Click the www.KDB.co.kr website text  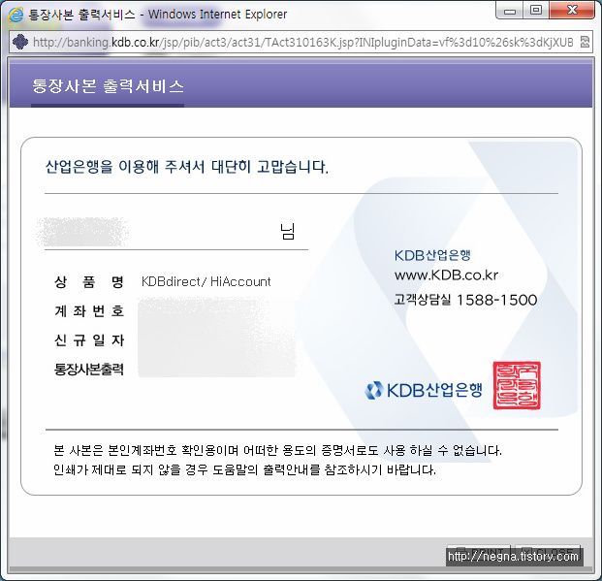pos(446,275)
